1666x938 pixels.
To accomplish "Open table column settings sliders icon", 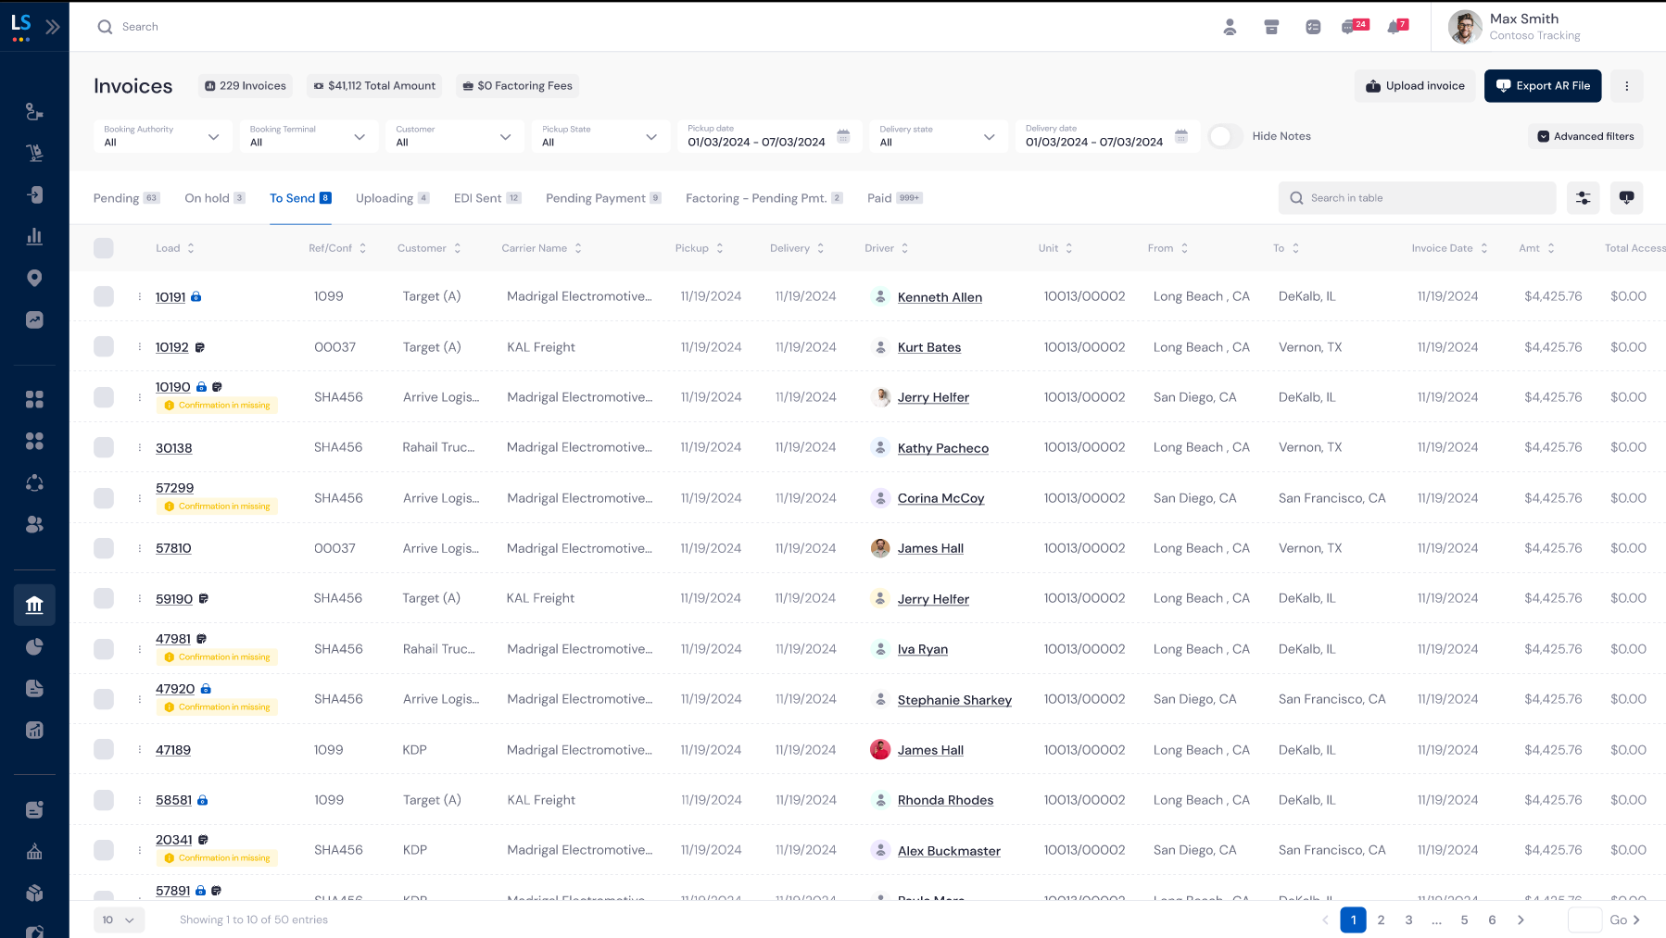I will 1583,198.
